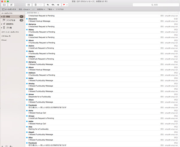Mark as junk with the thumbs-down icon

(x=41, y=5)
